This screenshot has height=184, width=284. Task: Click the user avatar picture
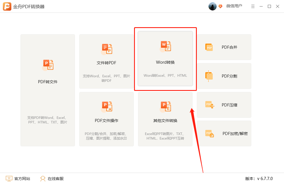tap(212, 6)
